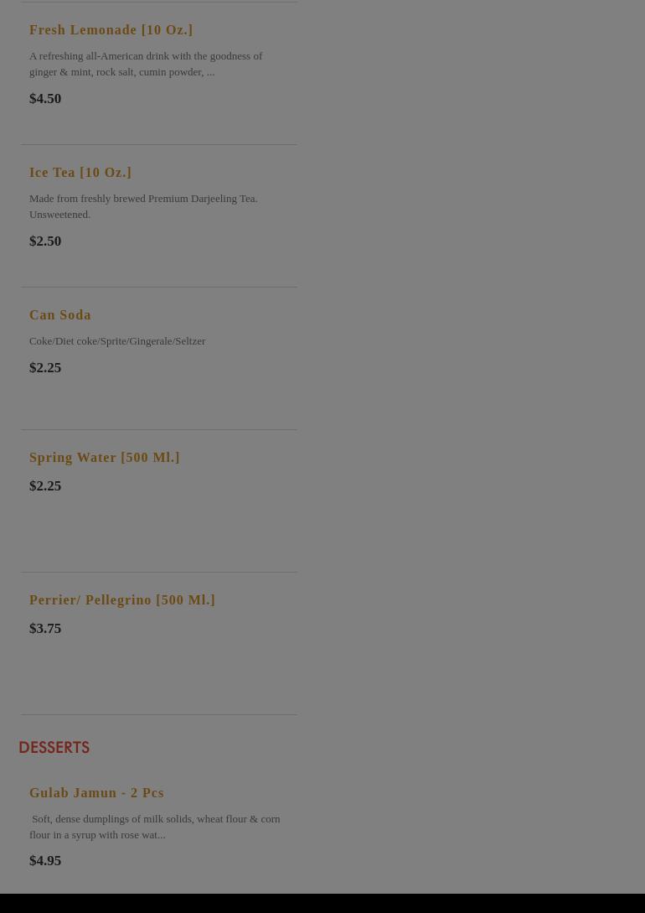The image size is (645, 913).
Task: Select Gulab Jamun - 2 Pcs dessert
Action: pos(96,792)
